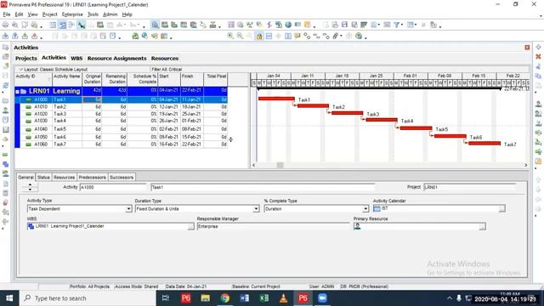The image size is (544, 306).
Task: Open the Duration Type dropdown
Action: point(256,209)
